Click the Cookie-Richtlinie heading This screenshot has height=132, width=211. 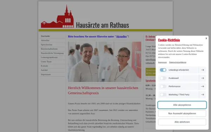pyautogui.click(x=169, y=40)
